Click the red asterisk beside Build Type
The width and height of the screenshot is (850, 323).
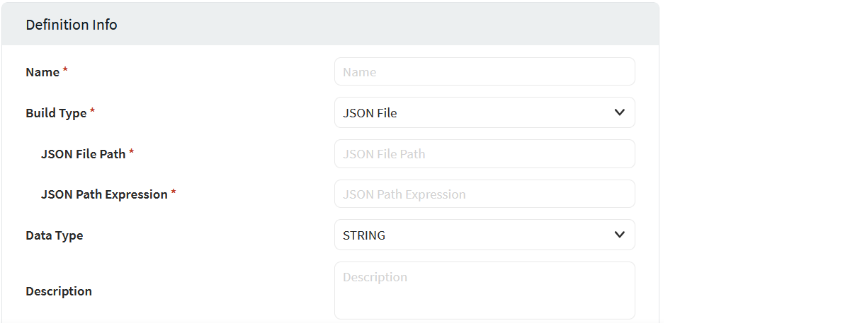point(92,112)
